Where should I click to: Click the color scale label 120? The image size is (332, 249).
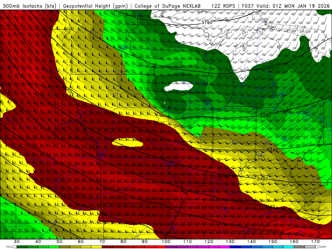pyautogui.click(x=209, y=242)
